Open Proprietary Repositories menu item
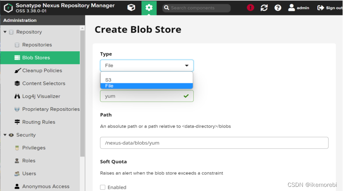343x191 pixels. (x=51, y=109)
